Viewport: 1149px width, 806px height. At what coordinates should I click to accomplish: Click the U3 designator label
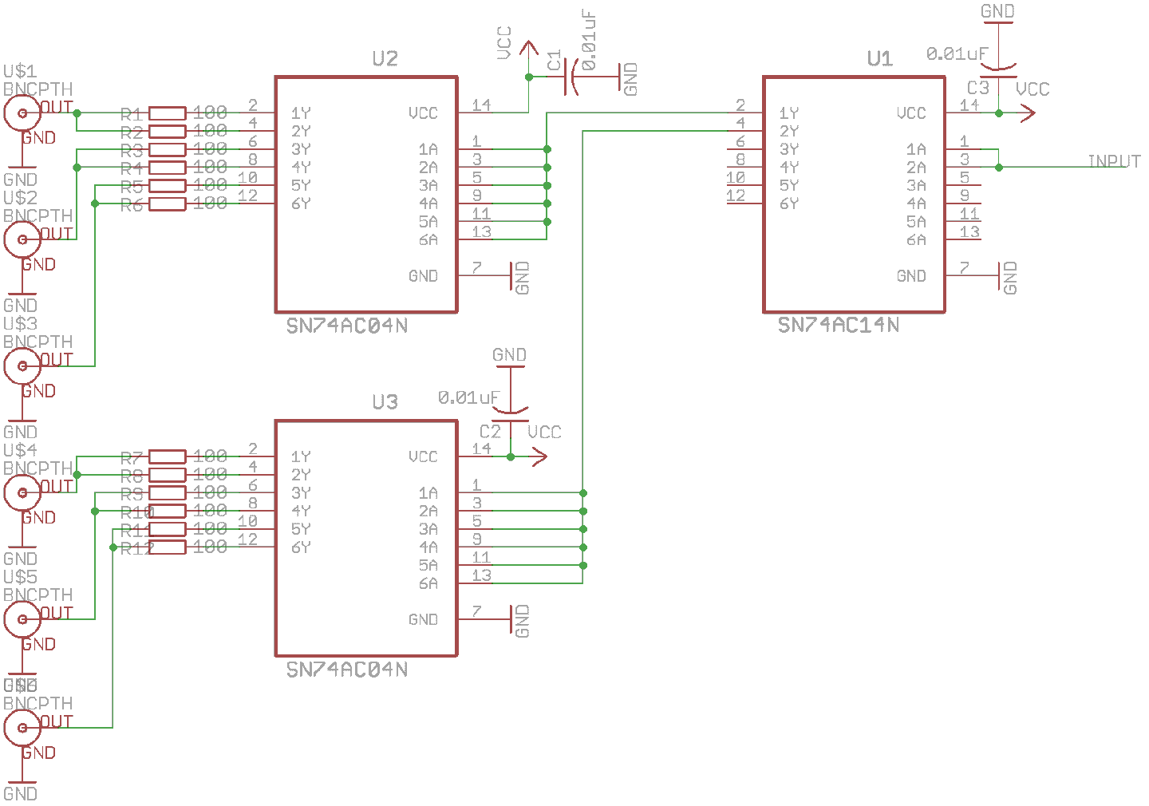point(385,401)
